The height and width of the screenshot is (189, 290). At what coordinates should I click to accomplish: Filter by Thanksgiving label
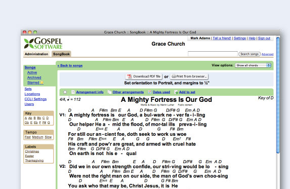34,161
